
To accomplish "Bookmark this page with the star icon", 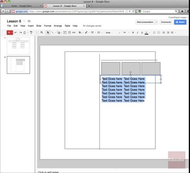I will pyautogui.click(x=127, y=12).
